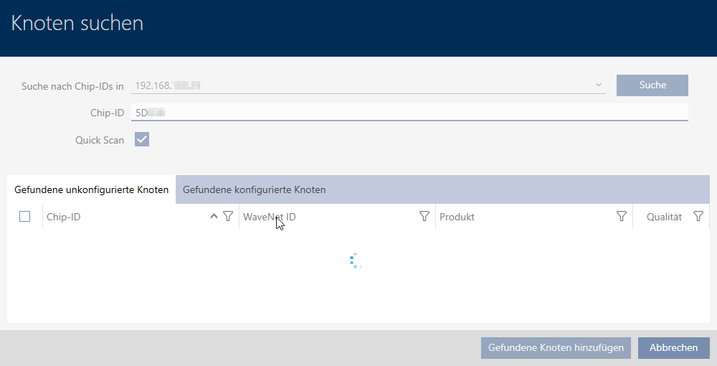The width and height of the screenshot is (717, 366).
Task: Switch to Gefundene konfigurierte Knoten tab
Action: point(255,190)
